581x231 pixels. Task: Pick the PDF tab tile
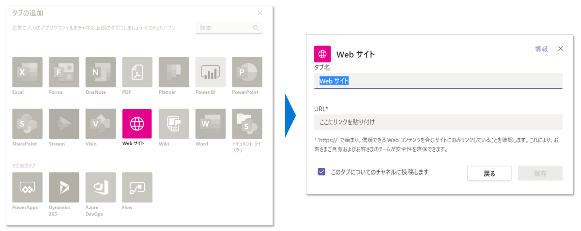pos(137,72)
